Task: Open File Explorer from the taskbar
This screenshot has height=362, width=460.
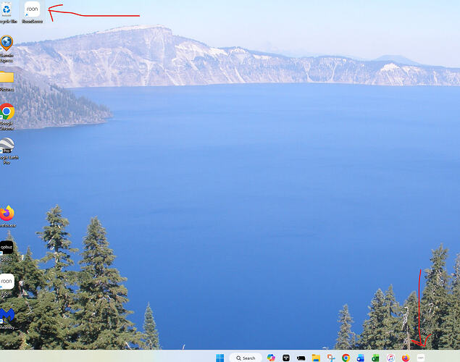Action: pyautogui.click(x=316, y=358)
